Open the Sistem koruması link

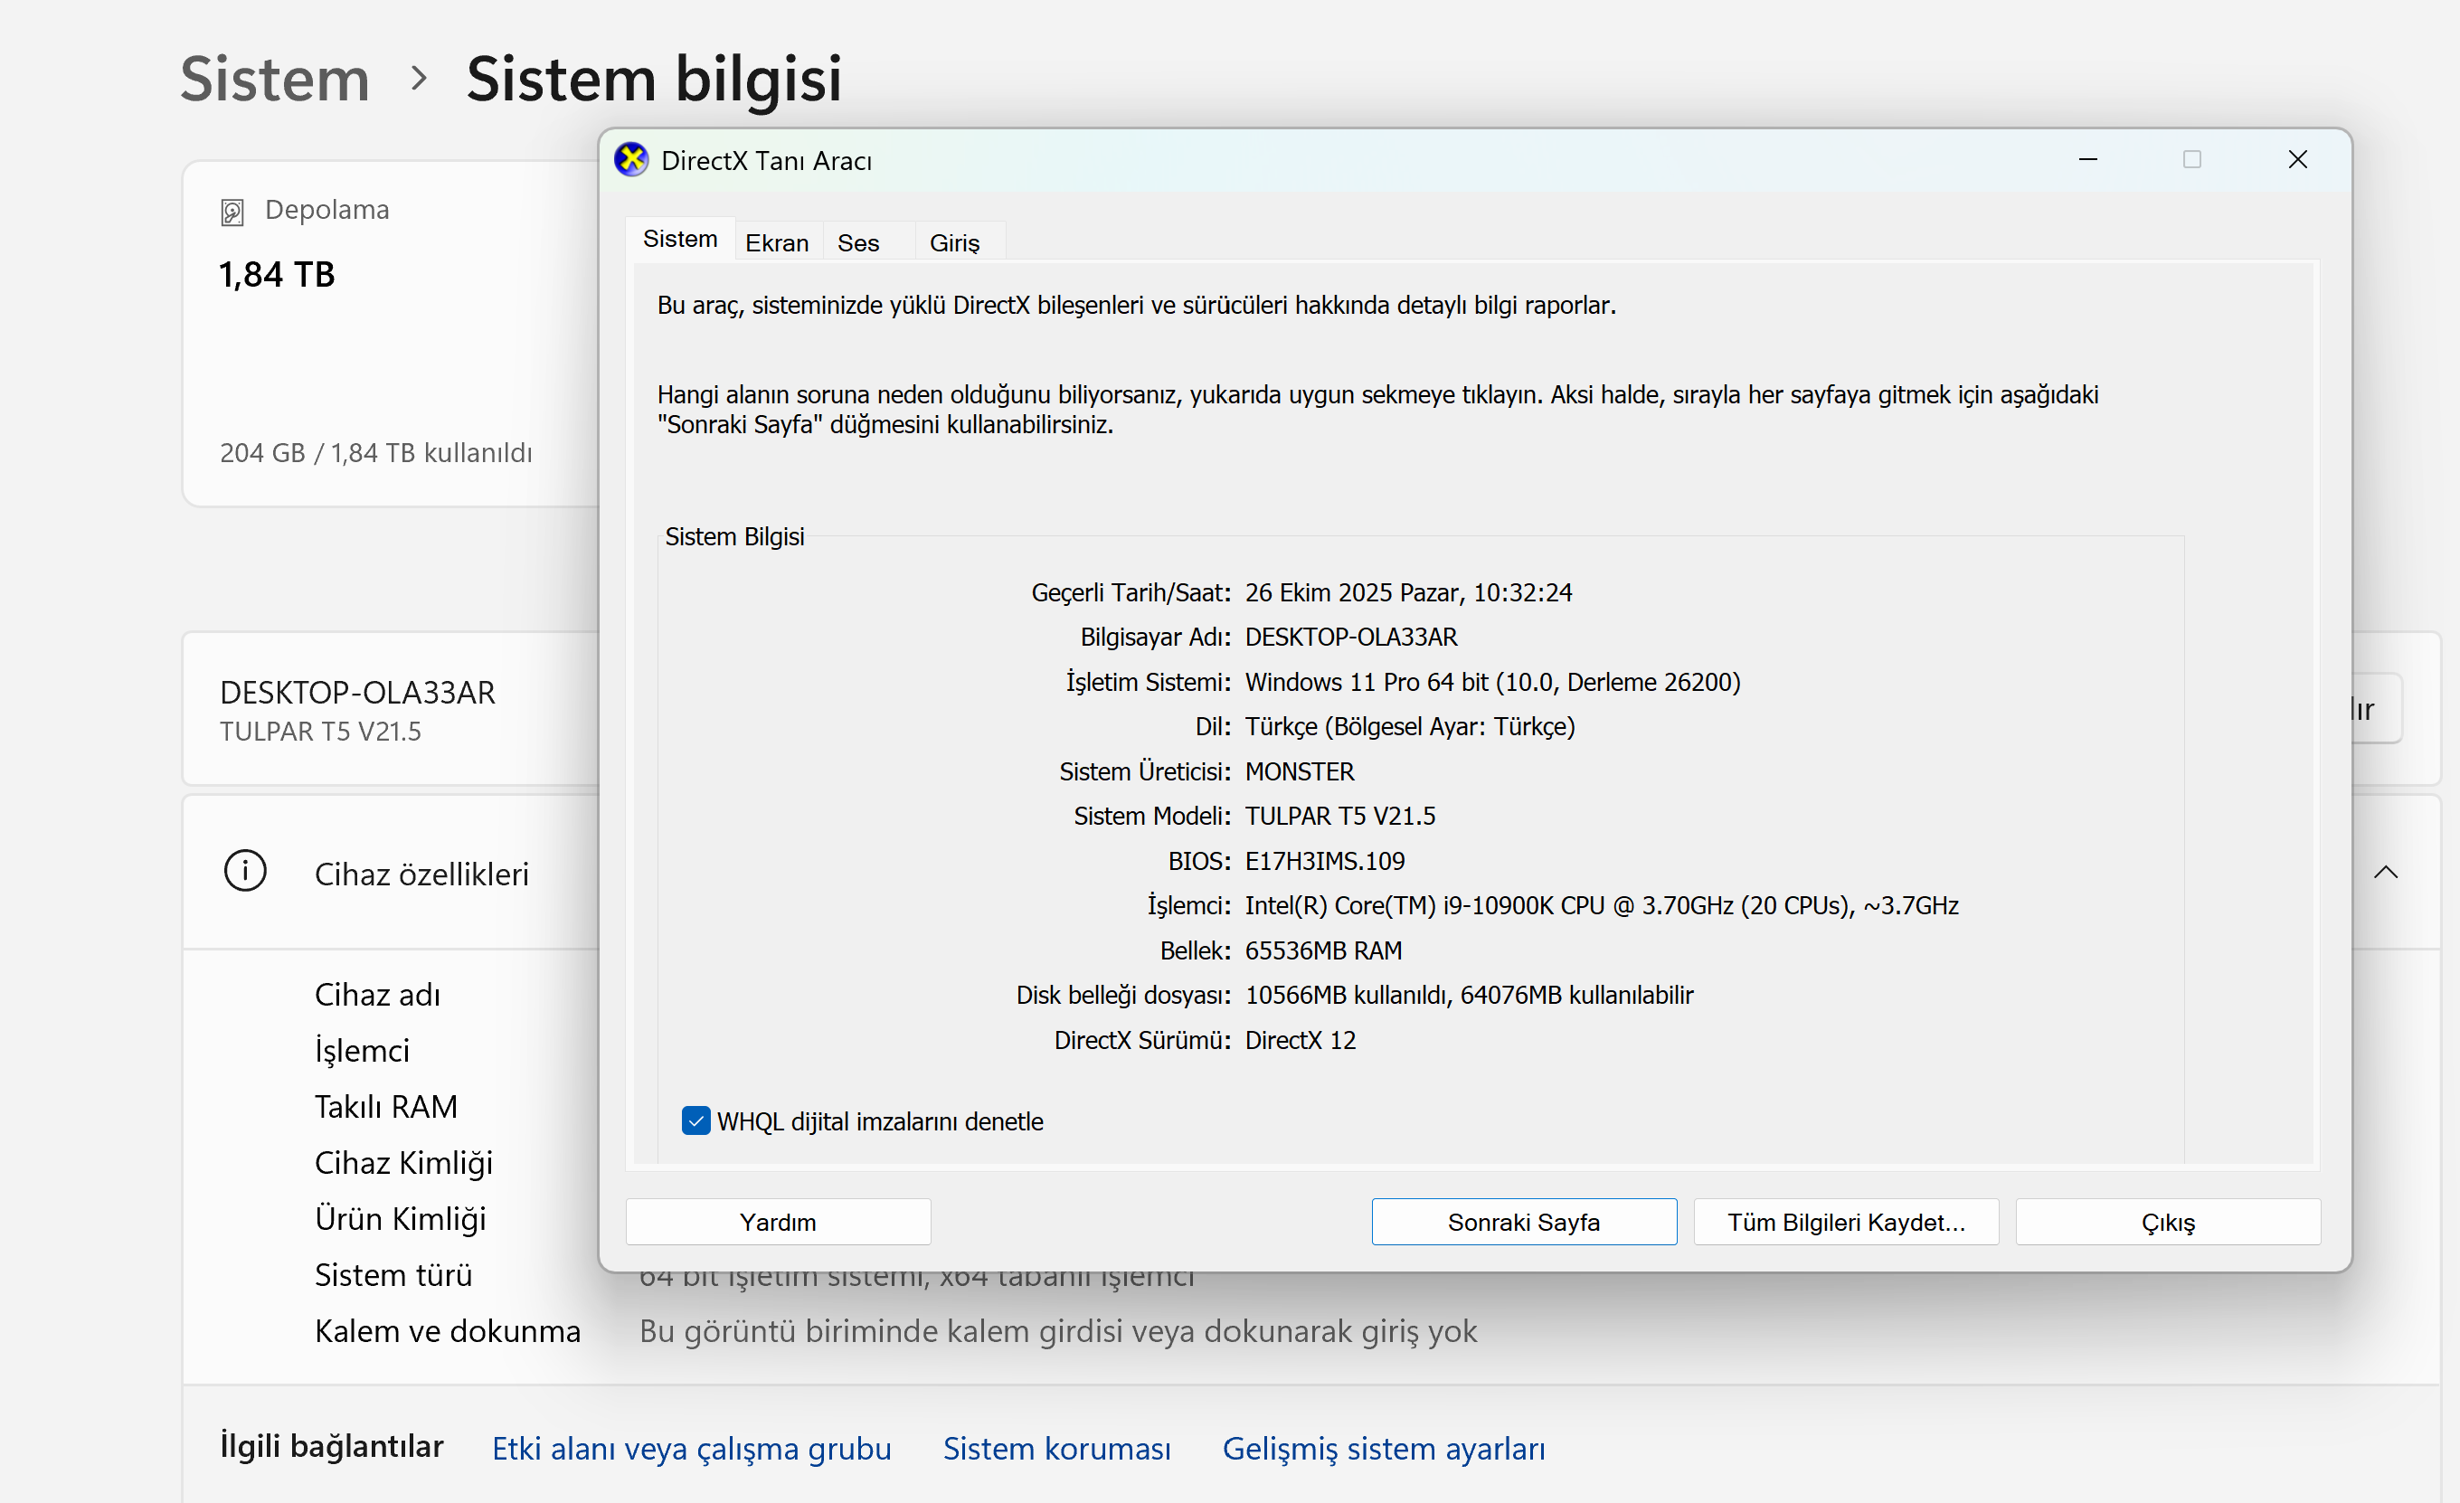(1056, 1448)
